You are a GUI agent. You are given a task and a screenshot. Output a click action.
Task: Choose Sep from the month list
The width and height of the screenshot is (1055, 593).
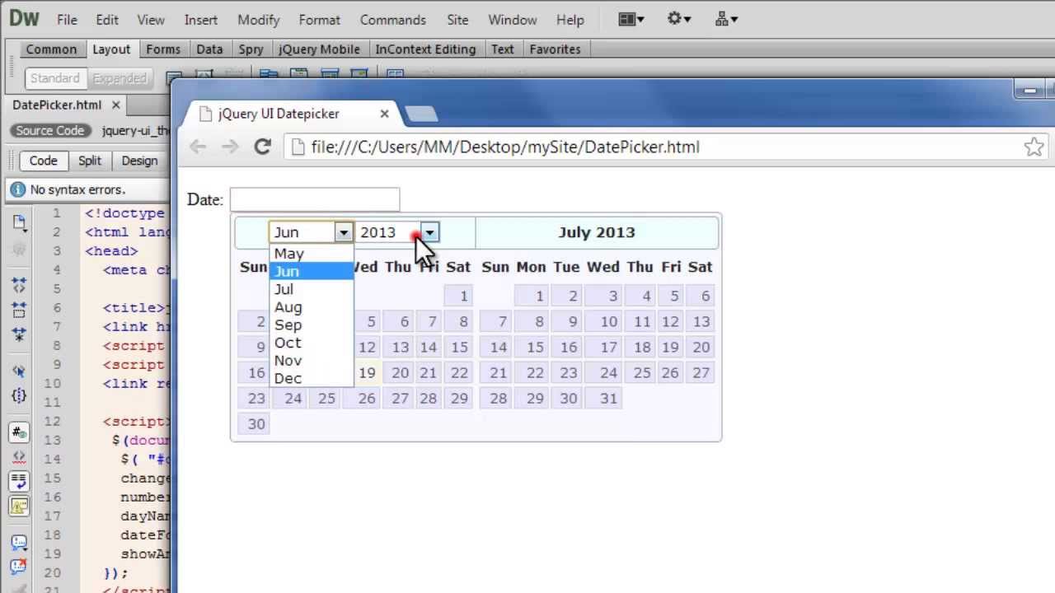pyautogui.click(x=312, y=325)
